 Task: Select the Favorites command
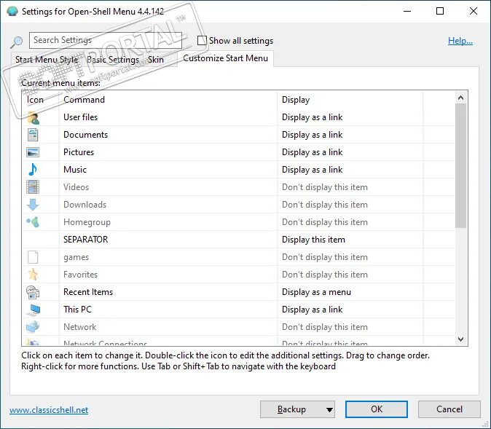coord(80,275)
